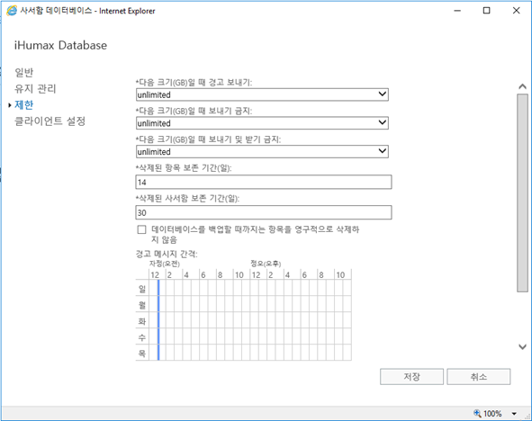Click the scrollbar down arrow

click(x=522, y=346)
